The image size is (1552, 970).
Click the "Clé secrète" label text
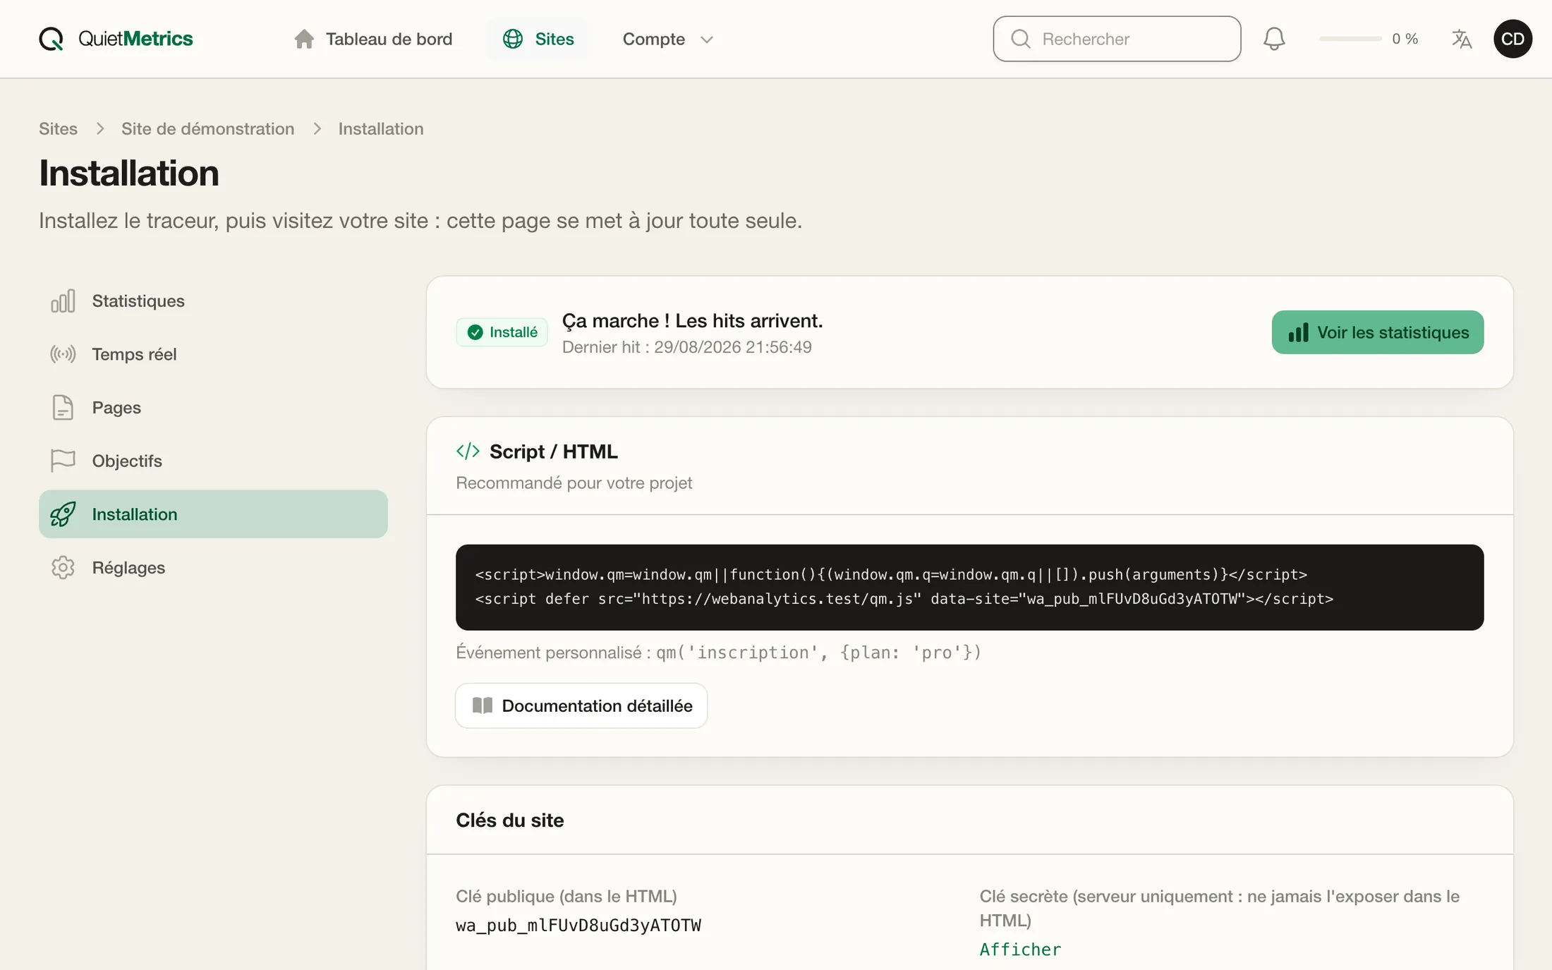click(x=1219, y=908)
